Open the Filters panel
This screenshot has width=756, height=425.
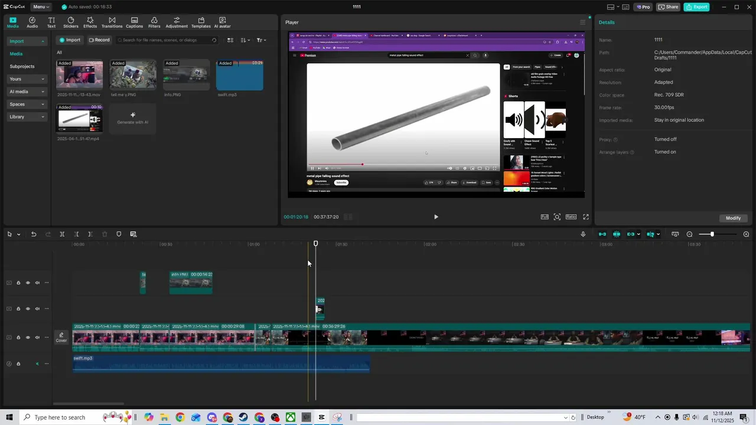154,22
